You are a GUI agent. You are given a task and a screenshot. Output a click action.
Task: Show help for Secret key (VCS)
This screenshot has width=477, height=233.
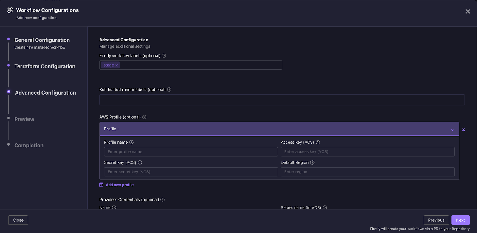(140, 162)
